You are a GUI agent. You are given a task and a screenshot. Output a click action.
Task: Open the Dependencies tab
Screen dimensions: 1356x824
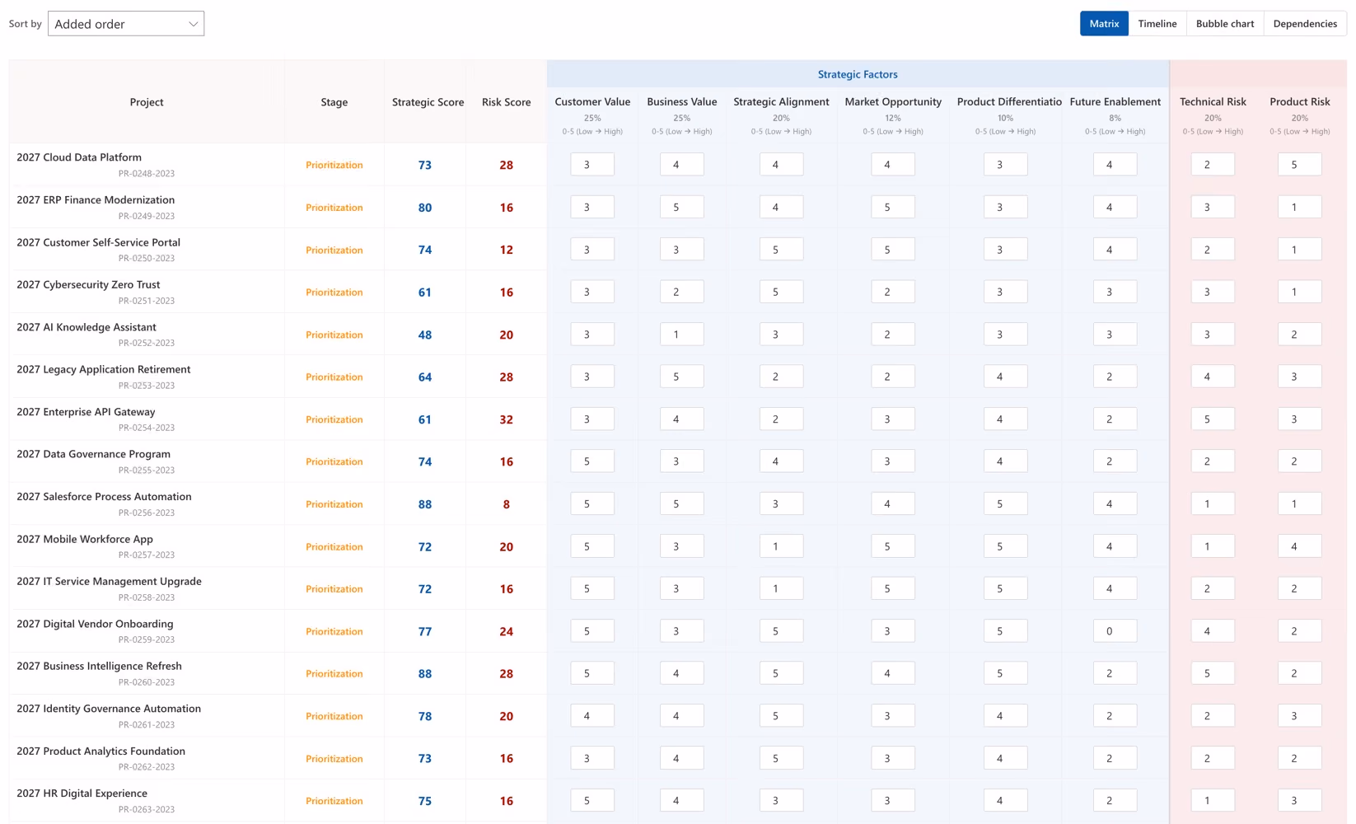(1305, 24)
